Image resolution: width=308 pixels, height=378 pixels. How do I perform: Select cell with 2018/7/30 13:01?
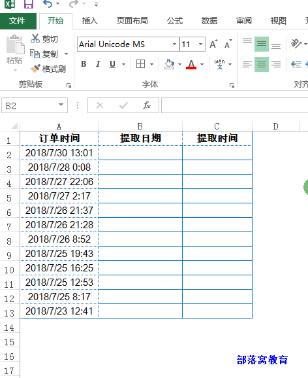[59, 153]
